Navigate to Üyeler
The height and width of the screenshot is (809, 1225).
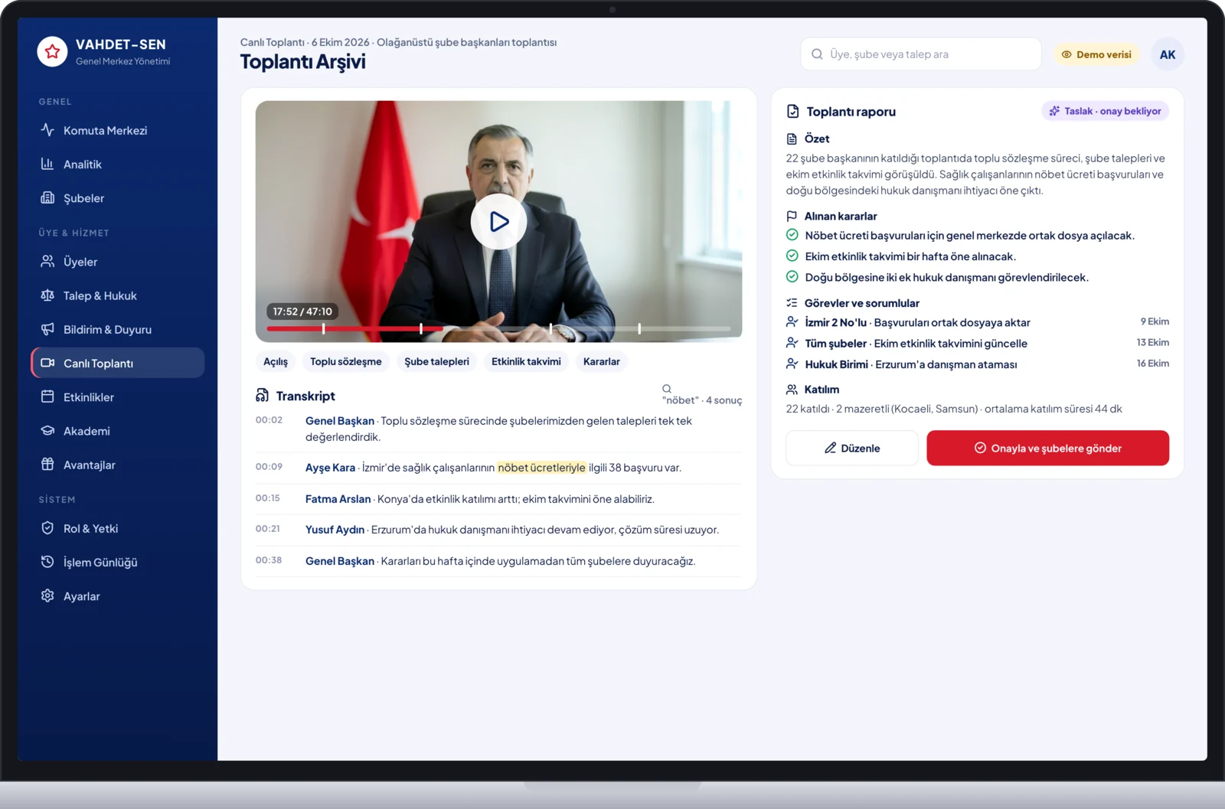[118, 262]
